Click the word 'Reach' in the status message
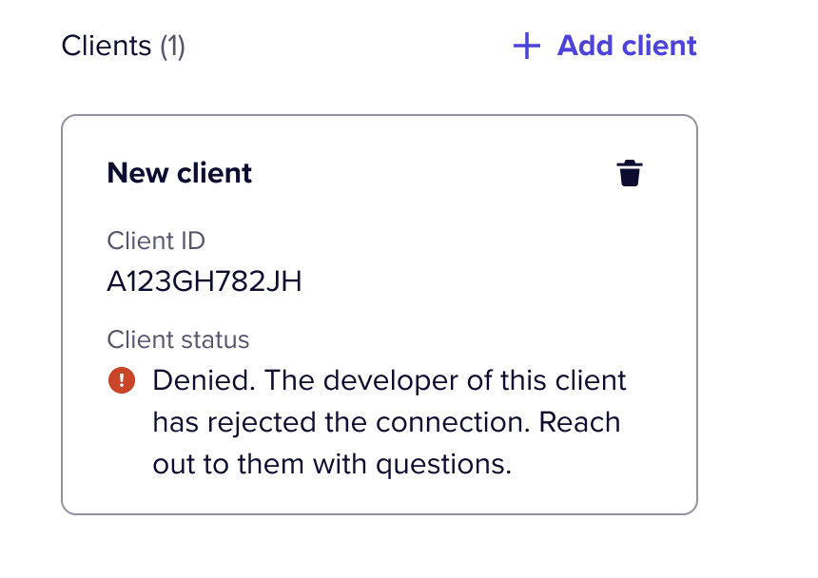 [579, 422]
